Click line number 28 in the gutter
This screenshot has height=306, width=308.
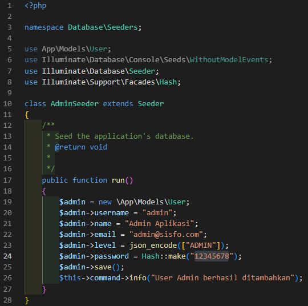tap(7, 300)
